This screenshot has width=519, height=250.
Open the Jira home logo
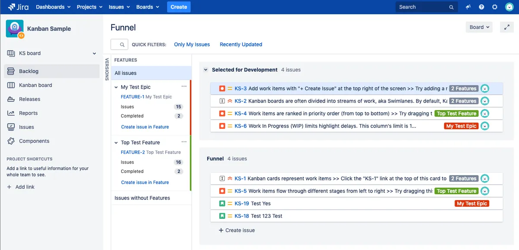[19, 7]
